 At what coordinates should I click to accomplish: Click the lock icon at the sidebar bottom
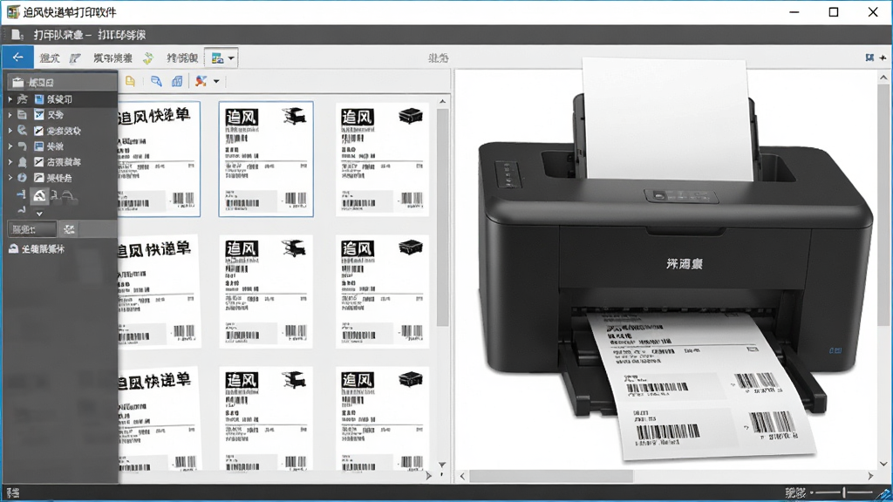[x=14, y=248]
